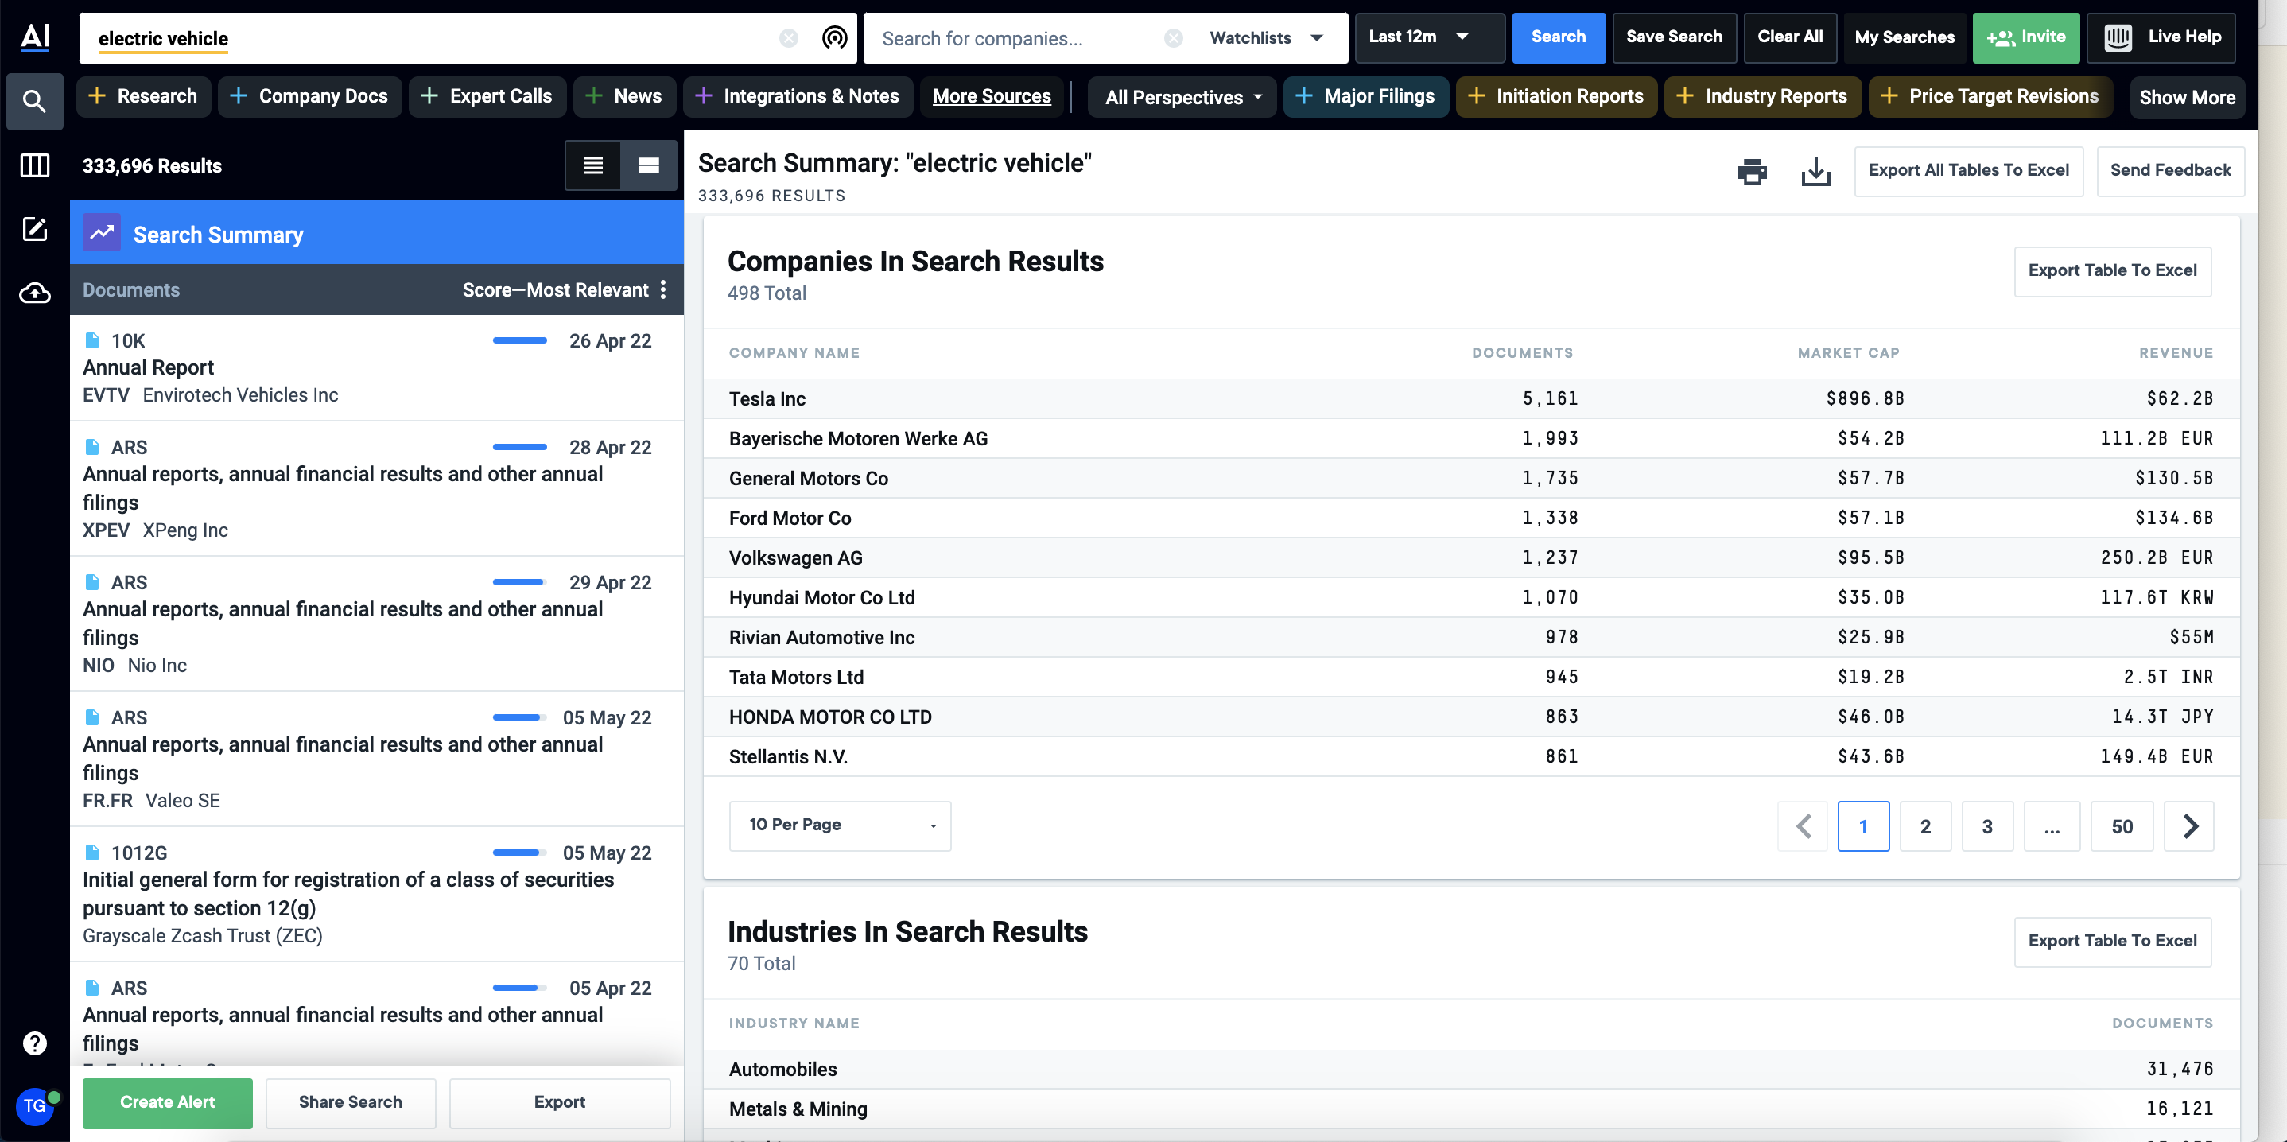
Task: Add Price Target Revisions filter
Action: pos(1991,96)
